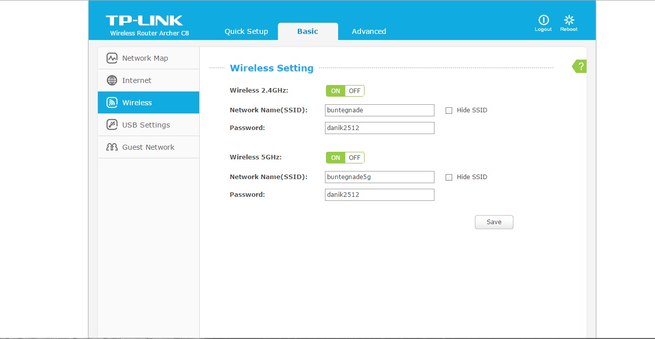Click the Internet globe icon
Screen dimensions: 655x339
pos(112,80)
